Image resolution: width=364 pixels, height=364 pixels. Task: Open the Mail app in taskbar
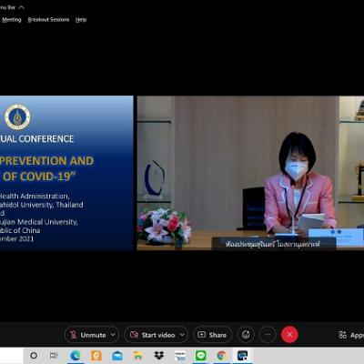(117, 356)
